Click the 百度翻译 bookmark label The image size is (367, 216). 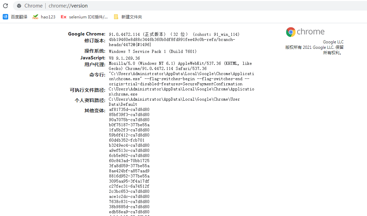[x=19, y=17]
